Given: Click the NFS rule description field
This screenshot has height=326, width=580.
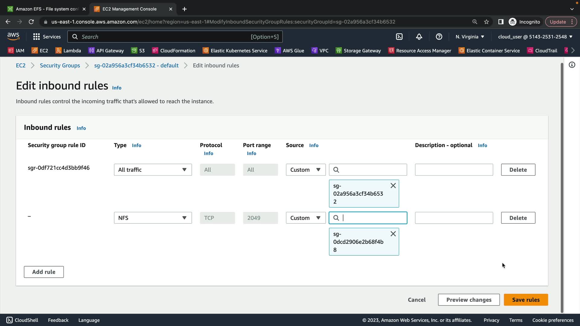Looking at the screenshot, I should pyautogui.click(x=454, y=218).
